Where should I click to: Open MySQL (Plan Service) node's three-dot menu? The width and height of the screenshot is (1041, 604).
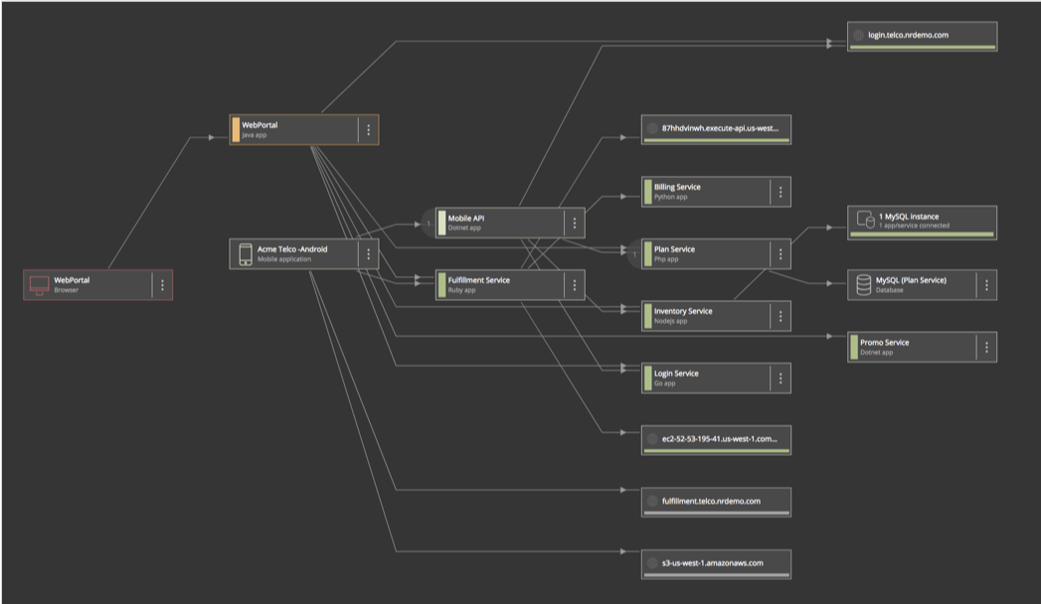pos(986,285)
